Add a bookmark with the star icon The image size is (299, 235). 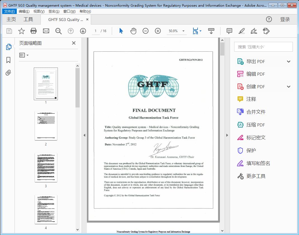(21, 31)
